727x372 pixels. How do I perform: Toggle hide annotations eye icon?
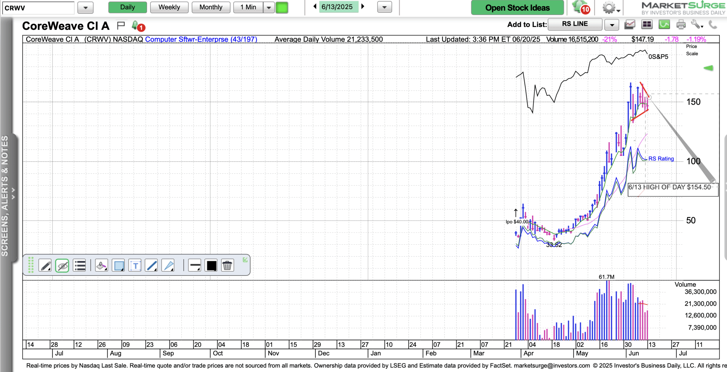(x=62, y=266)
